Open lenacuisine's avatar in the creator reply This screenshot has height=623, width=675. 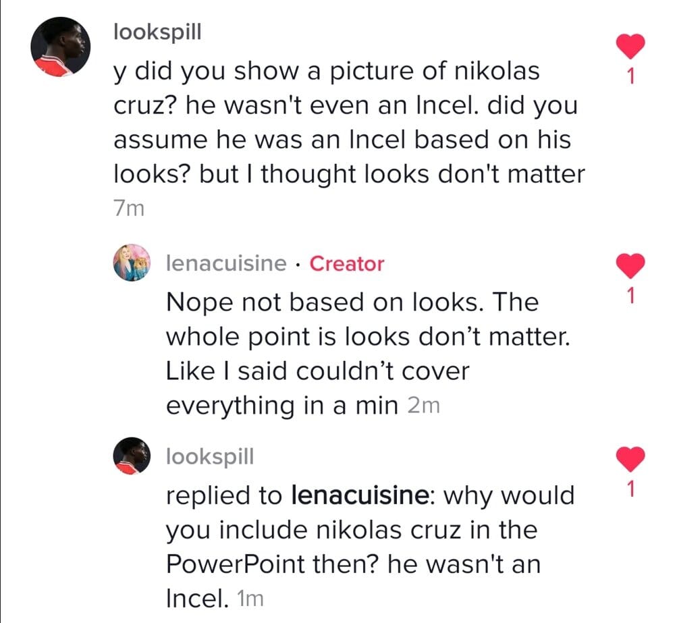[131, 263]
